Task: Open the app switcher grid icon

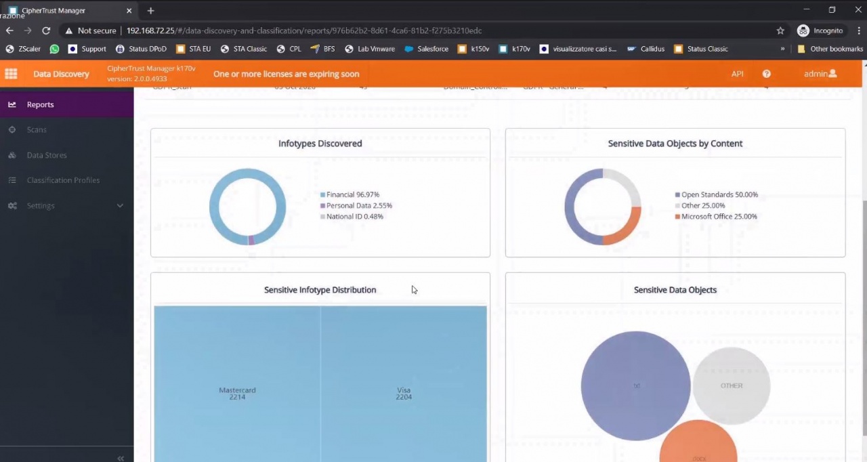Action: pos(11,74)
